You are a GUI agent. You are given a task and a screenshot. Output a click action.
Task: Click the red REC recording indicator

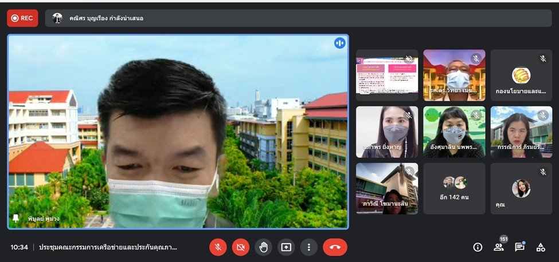coord(22,18)
